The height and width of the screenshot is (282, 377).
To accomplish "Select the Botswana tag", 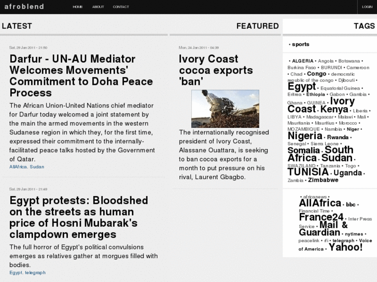I will (x=349, y=61).
